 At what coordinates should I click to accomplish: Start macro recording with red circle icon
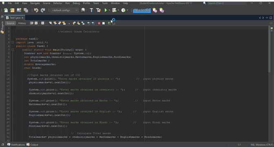[99, 23]
